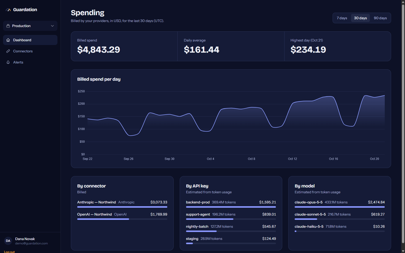Screen dimensions: 405x253
Task: Switch range to 90 days
Action: [x=380, y=18]
